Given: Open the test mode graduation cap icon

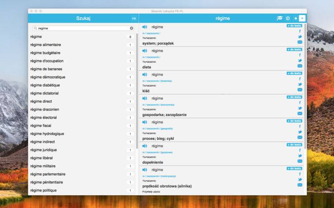Looking at the screenshot, I should point(279,18).
